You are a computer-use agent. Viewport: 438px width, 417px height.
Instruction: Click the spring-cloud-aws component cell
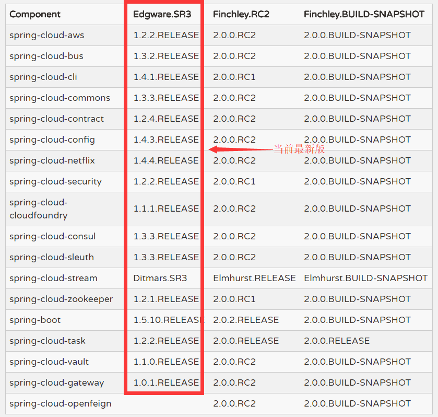46,35
